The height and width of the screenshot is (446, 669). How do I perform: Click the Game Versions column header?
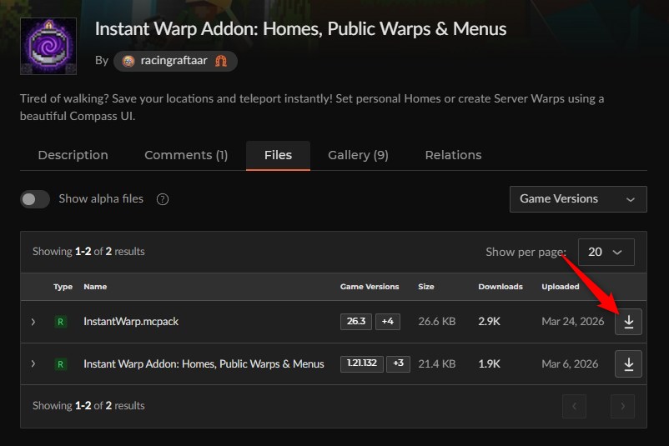pyautogui.click(x=370, y=287)
